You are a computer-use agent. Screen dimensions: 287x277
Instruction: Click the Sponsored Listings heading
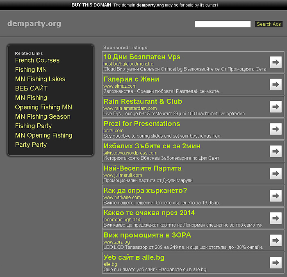pyautogui.click(x=125, y=48)
